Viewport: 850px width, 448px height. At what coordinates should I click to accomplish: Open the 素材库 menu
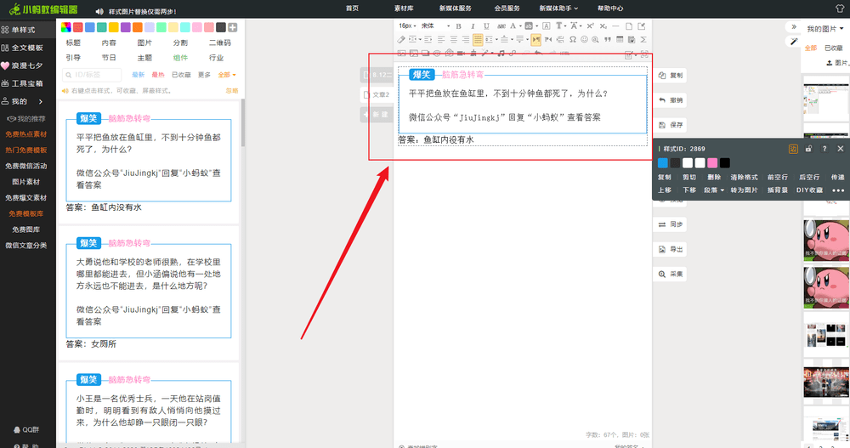[404, 9]
